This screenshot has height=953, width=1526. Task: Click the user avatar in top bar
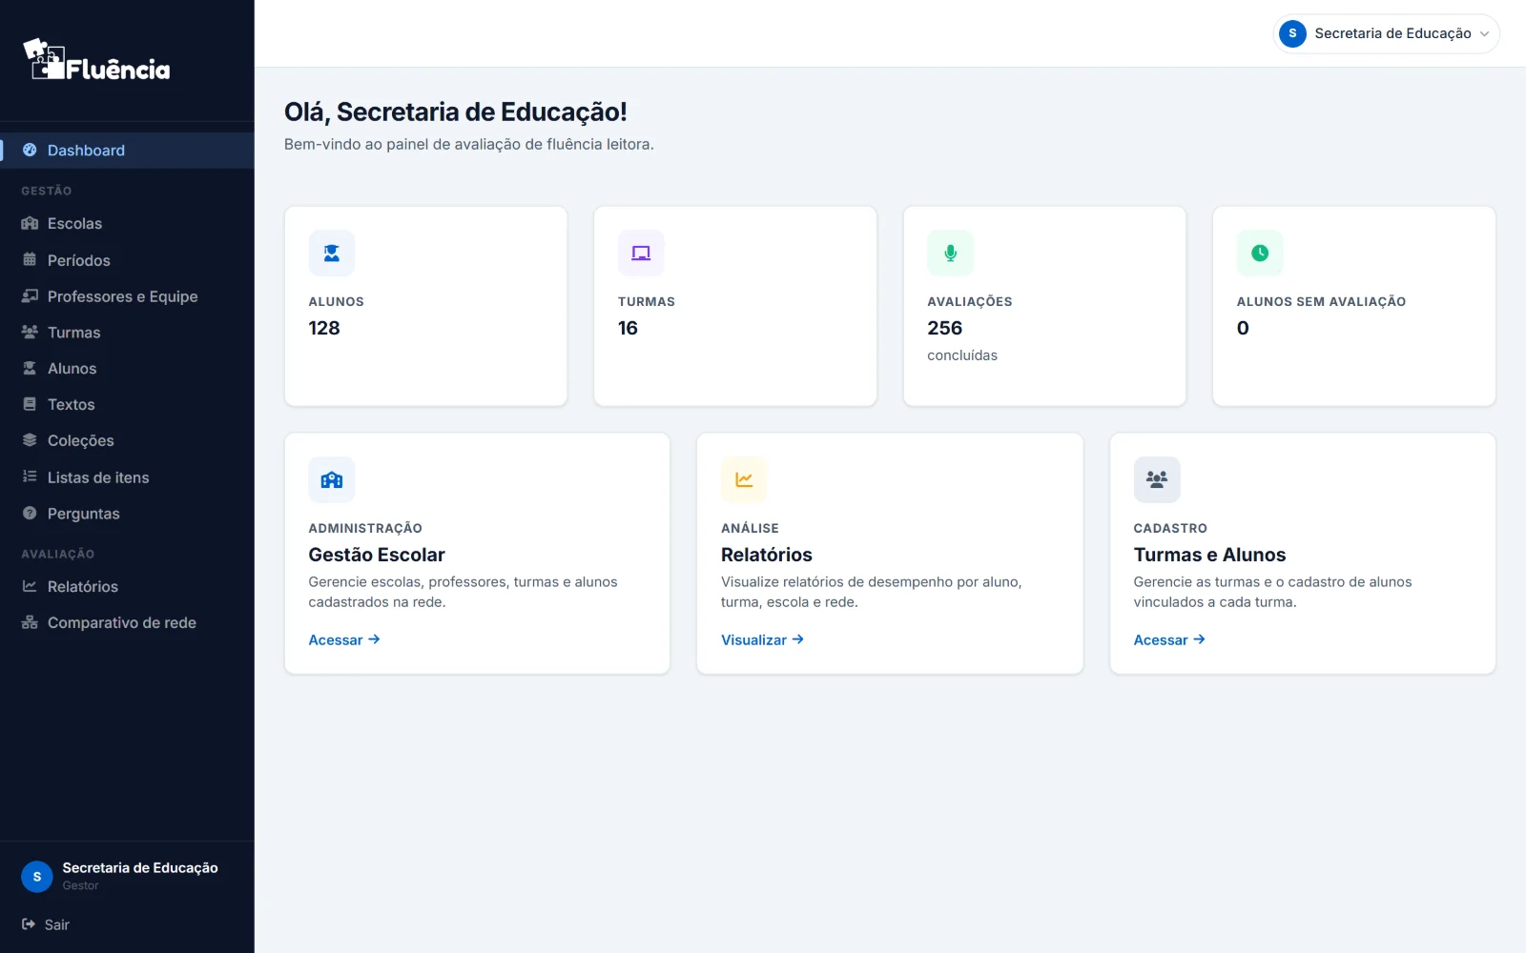(x=1292, y=33)
